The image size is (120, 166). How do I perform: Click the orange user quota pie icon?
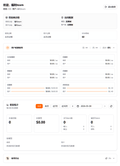8,48
